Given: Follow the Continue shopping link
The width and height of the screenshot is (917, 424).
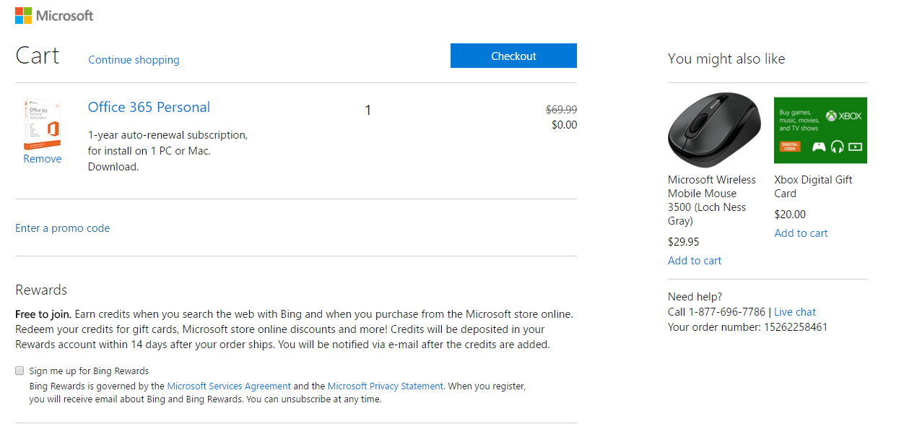Looking at the screenshot, I should coord(134,60).
